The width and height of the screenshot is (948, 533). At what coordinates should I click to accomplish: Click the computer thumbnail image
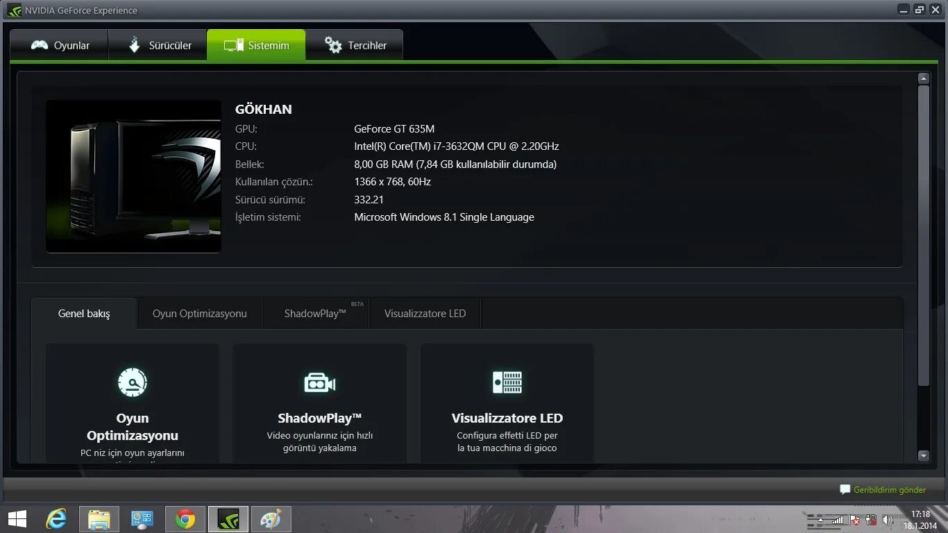pos(133,176)
